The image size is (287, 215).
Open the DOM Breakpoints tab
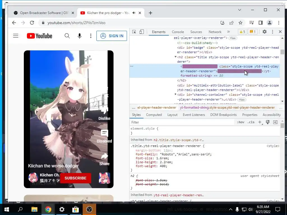pos(223,114)
